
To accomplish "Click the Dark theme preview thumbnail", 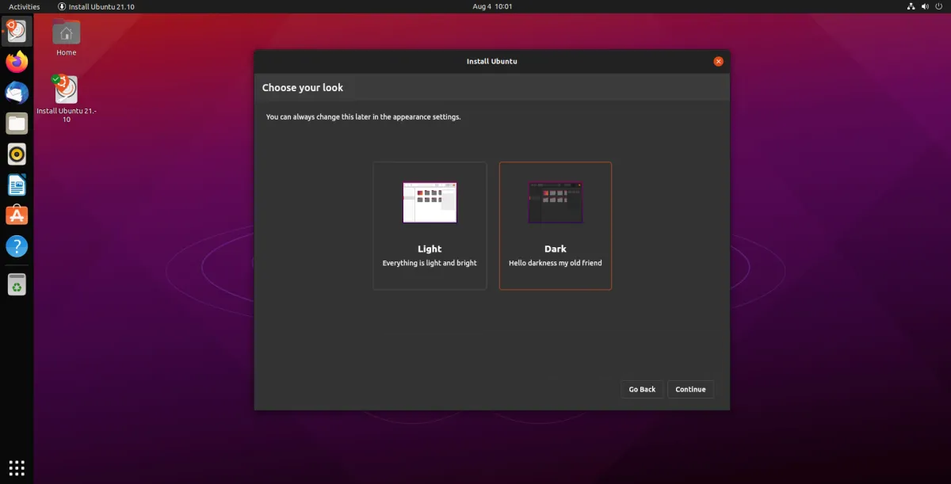I will click(x=556, y=203).
